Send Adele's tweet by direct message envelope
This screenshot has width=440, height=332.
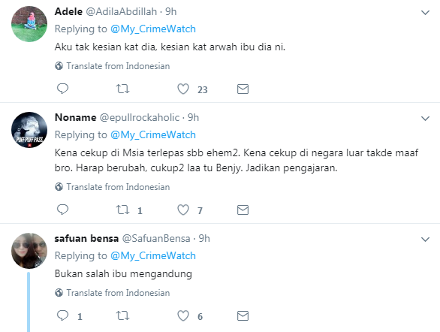pyautogui.click(x=243, y=89)
